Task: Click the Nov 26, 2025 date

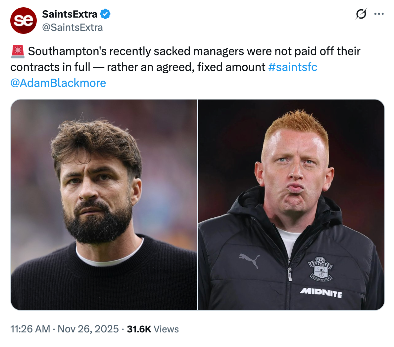Action: coord(88,329)
